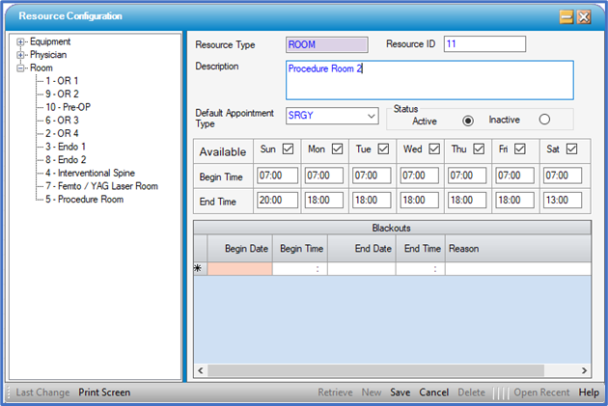Close the Resource Configuration window
The width and height of the screenshot is (608, 406).
(584, 16)
